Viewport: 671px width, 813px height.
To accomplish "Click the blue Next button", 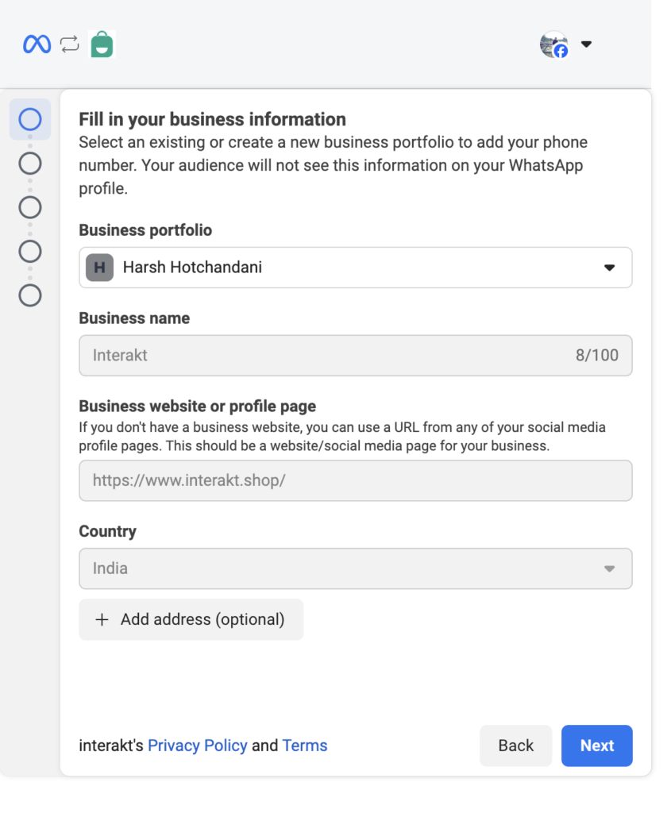I will [x=597, y=746].
